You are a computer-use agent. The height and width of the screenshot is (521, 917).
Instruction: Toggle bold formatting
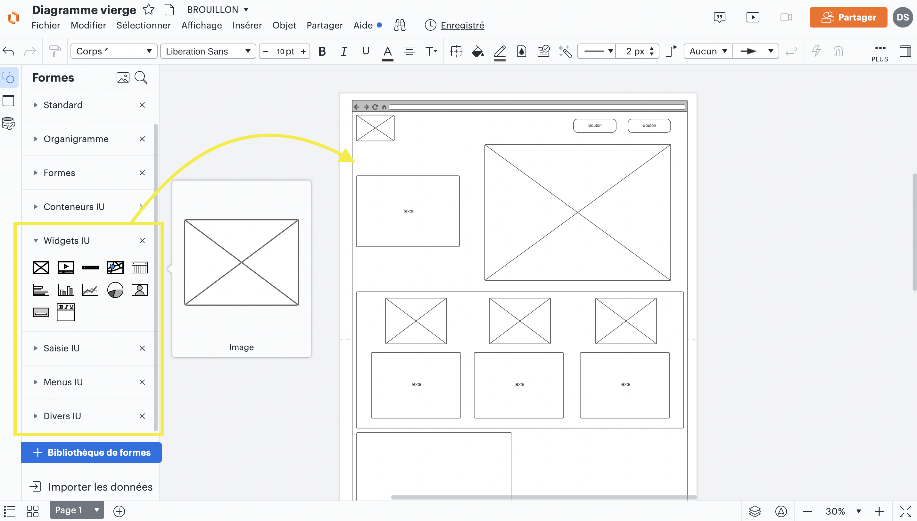(322, 51)
